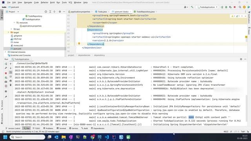Stop icon in Run tool window sidebar
Viewport: 251px width, 141px height.
coord(6,73)
